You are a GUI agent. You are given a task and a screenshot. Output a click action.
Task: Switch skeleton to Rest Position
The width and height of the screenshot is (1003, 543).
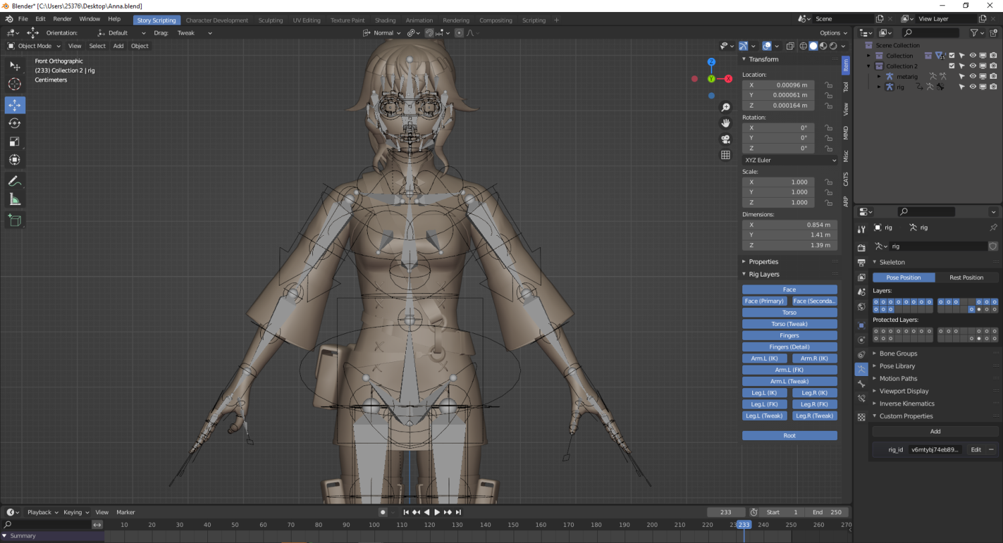coord(966,278)
